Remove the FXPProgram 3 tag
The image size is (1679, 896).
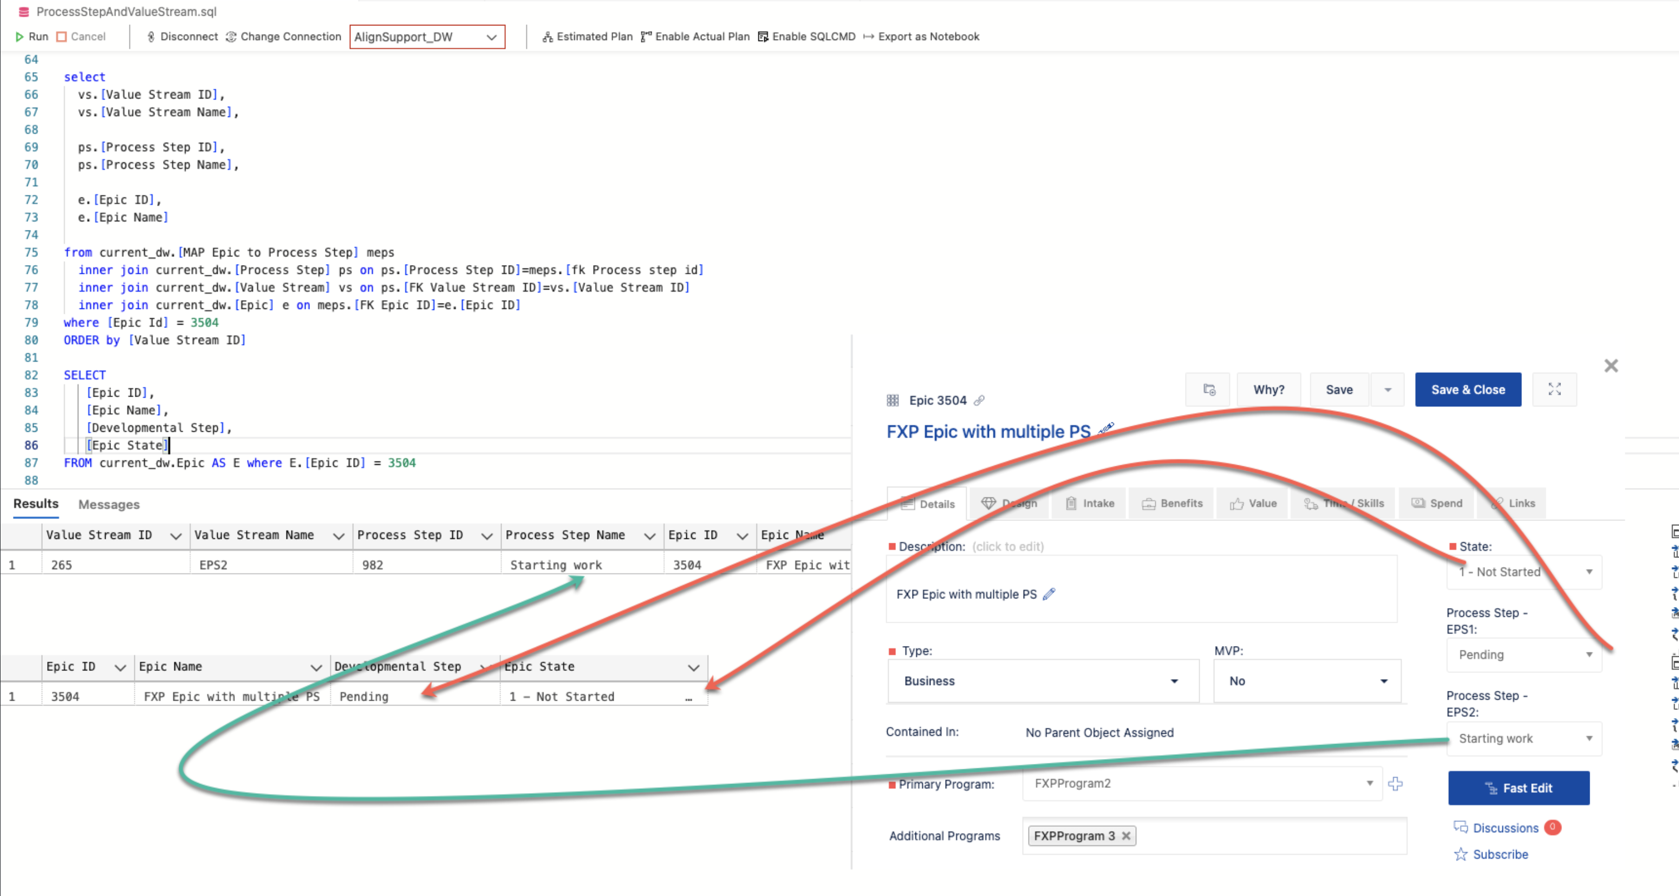tap(1125, 835)
